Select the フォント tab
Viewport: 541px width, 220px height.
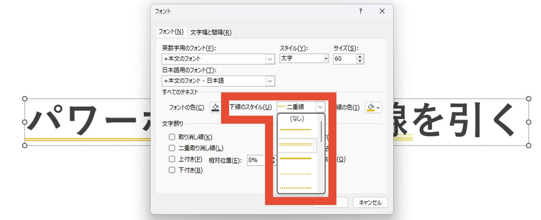[171, 32]
